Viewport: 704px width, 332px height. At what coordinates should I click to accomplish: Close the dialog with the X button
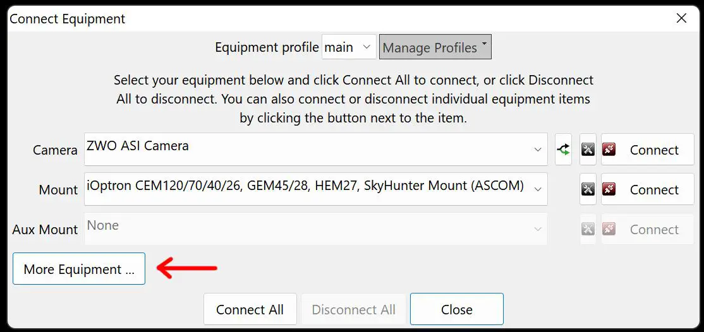[x=681, y=18]
